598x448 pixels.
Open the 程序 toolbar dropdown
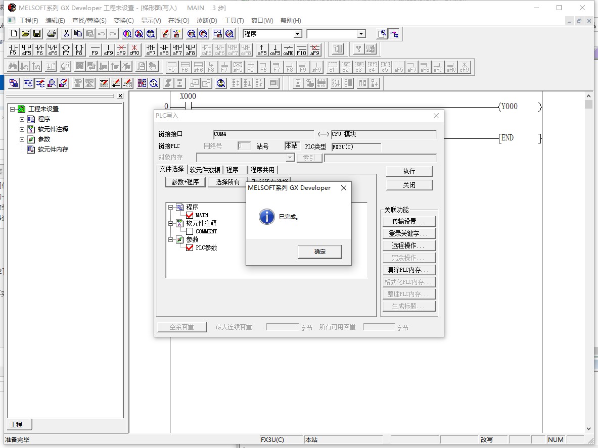pos(298,34)
